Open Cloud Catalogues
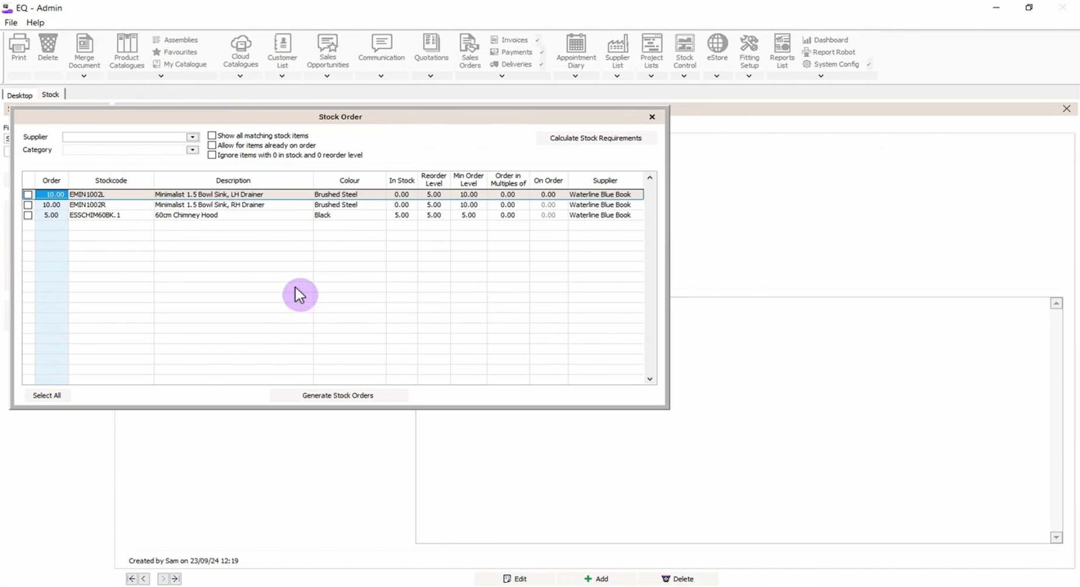1080x587 pixels. 240,51
